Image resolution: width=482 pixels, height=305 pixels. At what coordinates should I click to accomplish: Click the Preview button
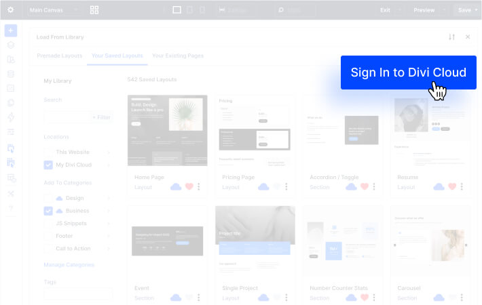424,10
